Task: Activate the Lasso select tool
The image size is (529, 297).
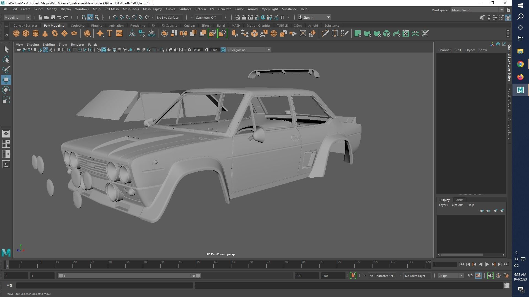Action: pyautogui.click(x=6, y=59)
